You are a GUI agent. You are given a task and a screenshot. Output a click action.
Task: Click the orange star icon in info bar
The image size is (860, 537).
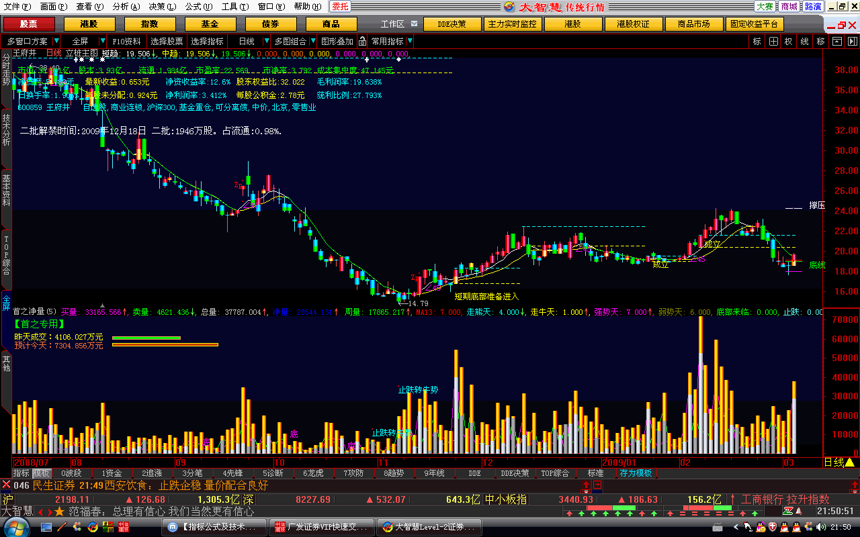(x=59, y=511)
